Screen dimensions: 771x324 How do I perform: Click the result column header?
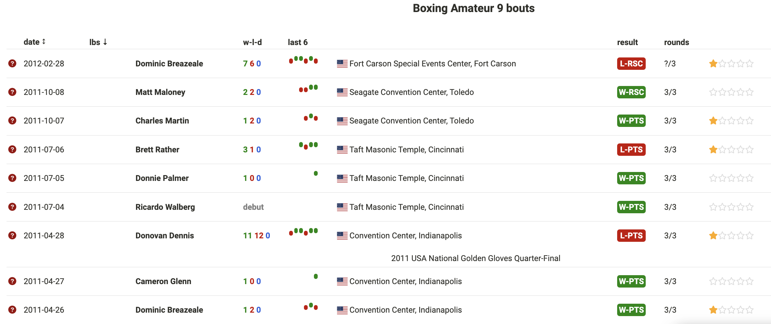coord(627,42)
